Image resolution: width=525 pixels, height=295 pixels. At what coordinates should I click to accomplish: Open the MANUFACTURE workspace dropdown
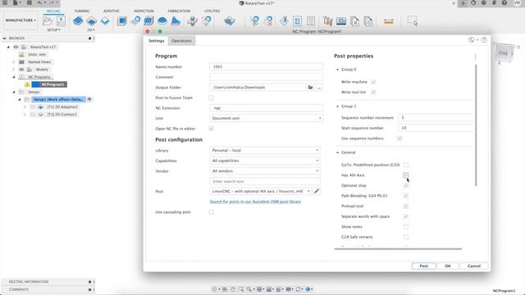pos(21,20)
